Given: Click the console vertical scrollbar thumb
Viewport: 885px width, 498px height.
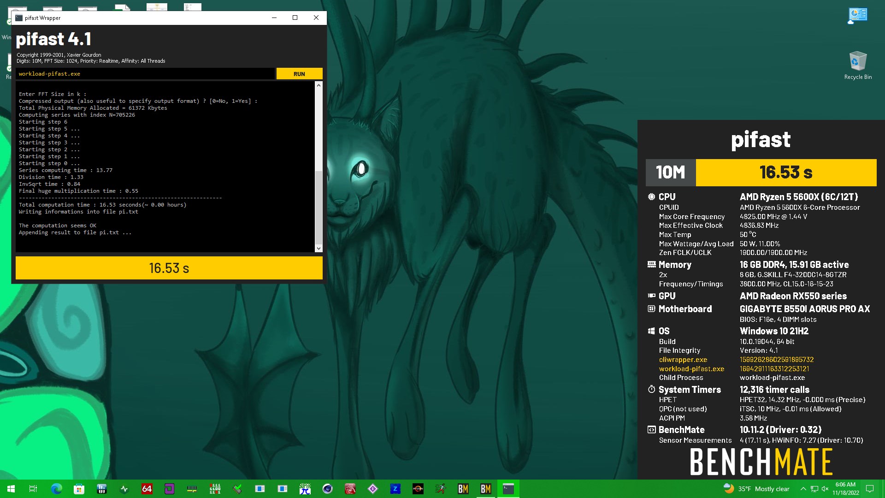Looking at the screenshot, I should (x=319, y=207).
